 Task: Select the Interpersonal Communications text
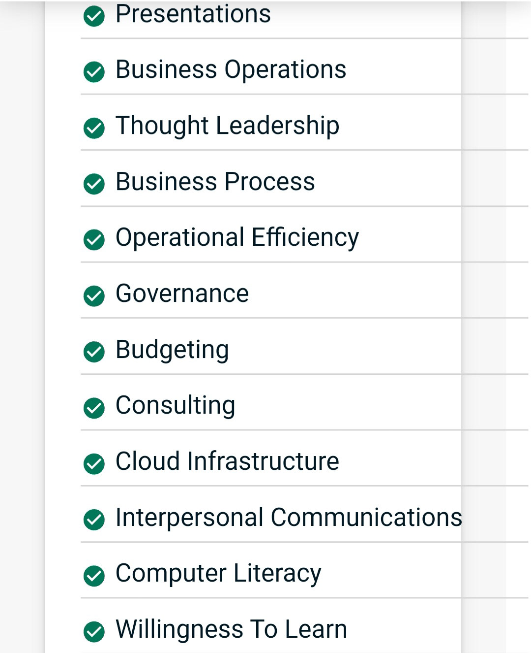tap(289, 517)
